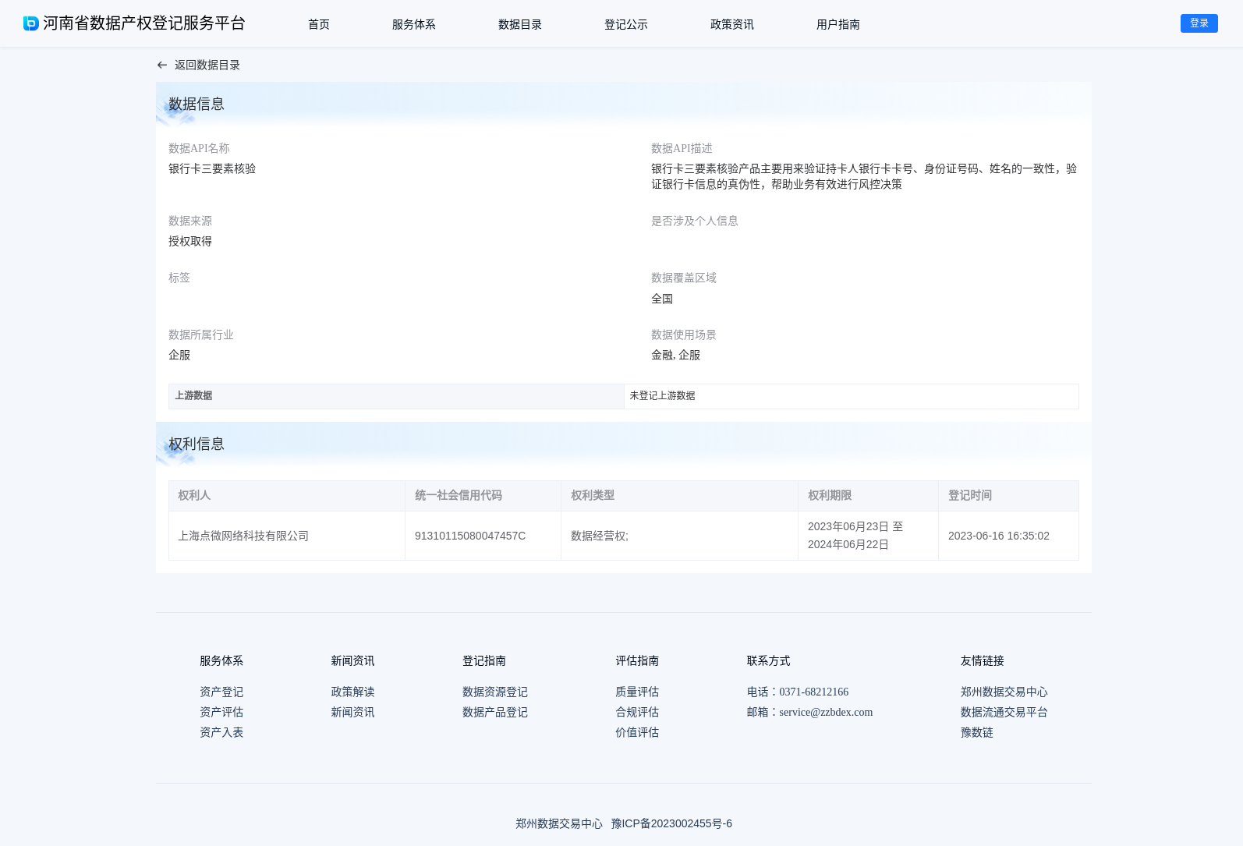Click data source value 授权取得
The height and width of the screenshot is (846, 1243).
190,241
